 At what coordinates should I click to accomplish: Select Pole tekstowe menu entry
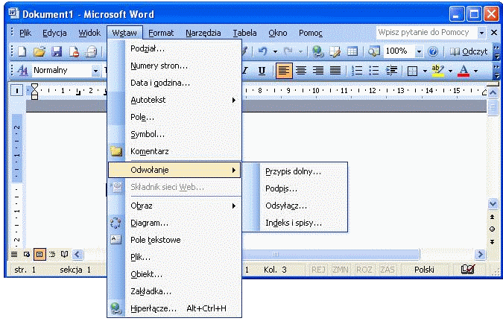click(175, 240)
